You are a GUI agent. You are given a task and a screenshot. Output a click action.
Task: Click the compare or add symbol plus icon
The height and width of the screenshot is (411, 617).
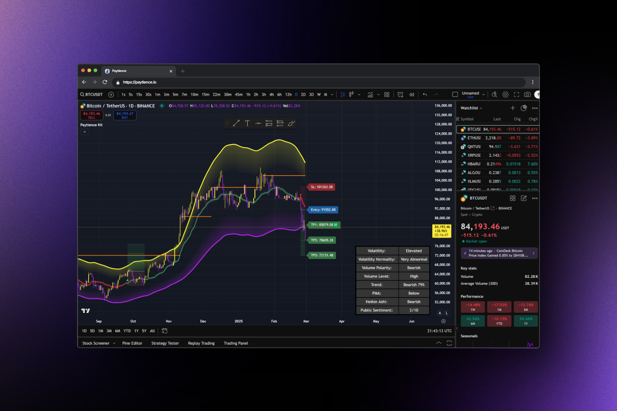(111, 95)
